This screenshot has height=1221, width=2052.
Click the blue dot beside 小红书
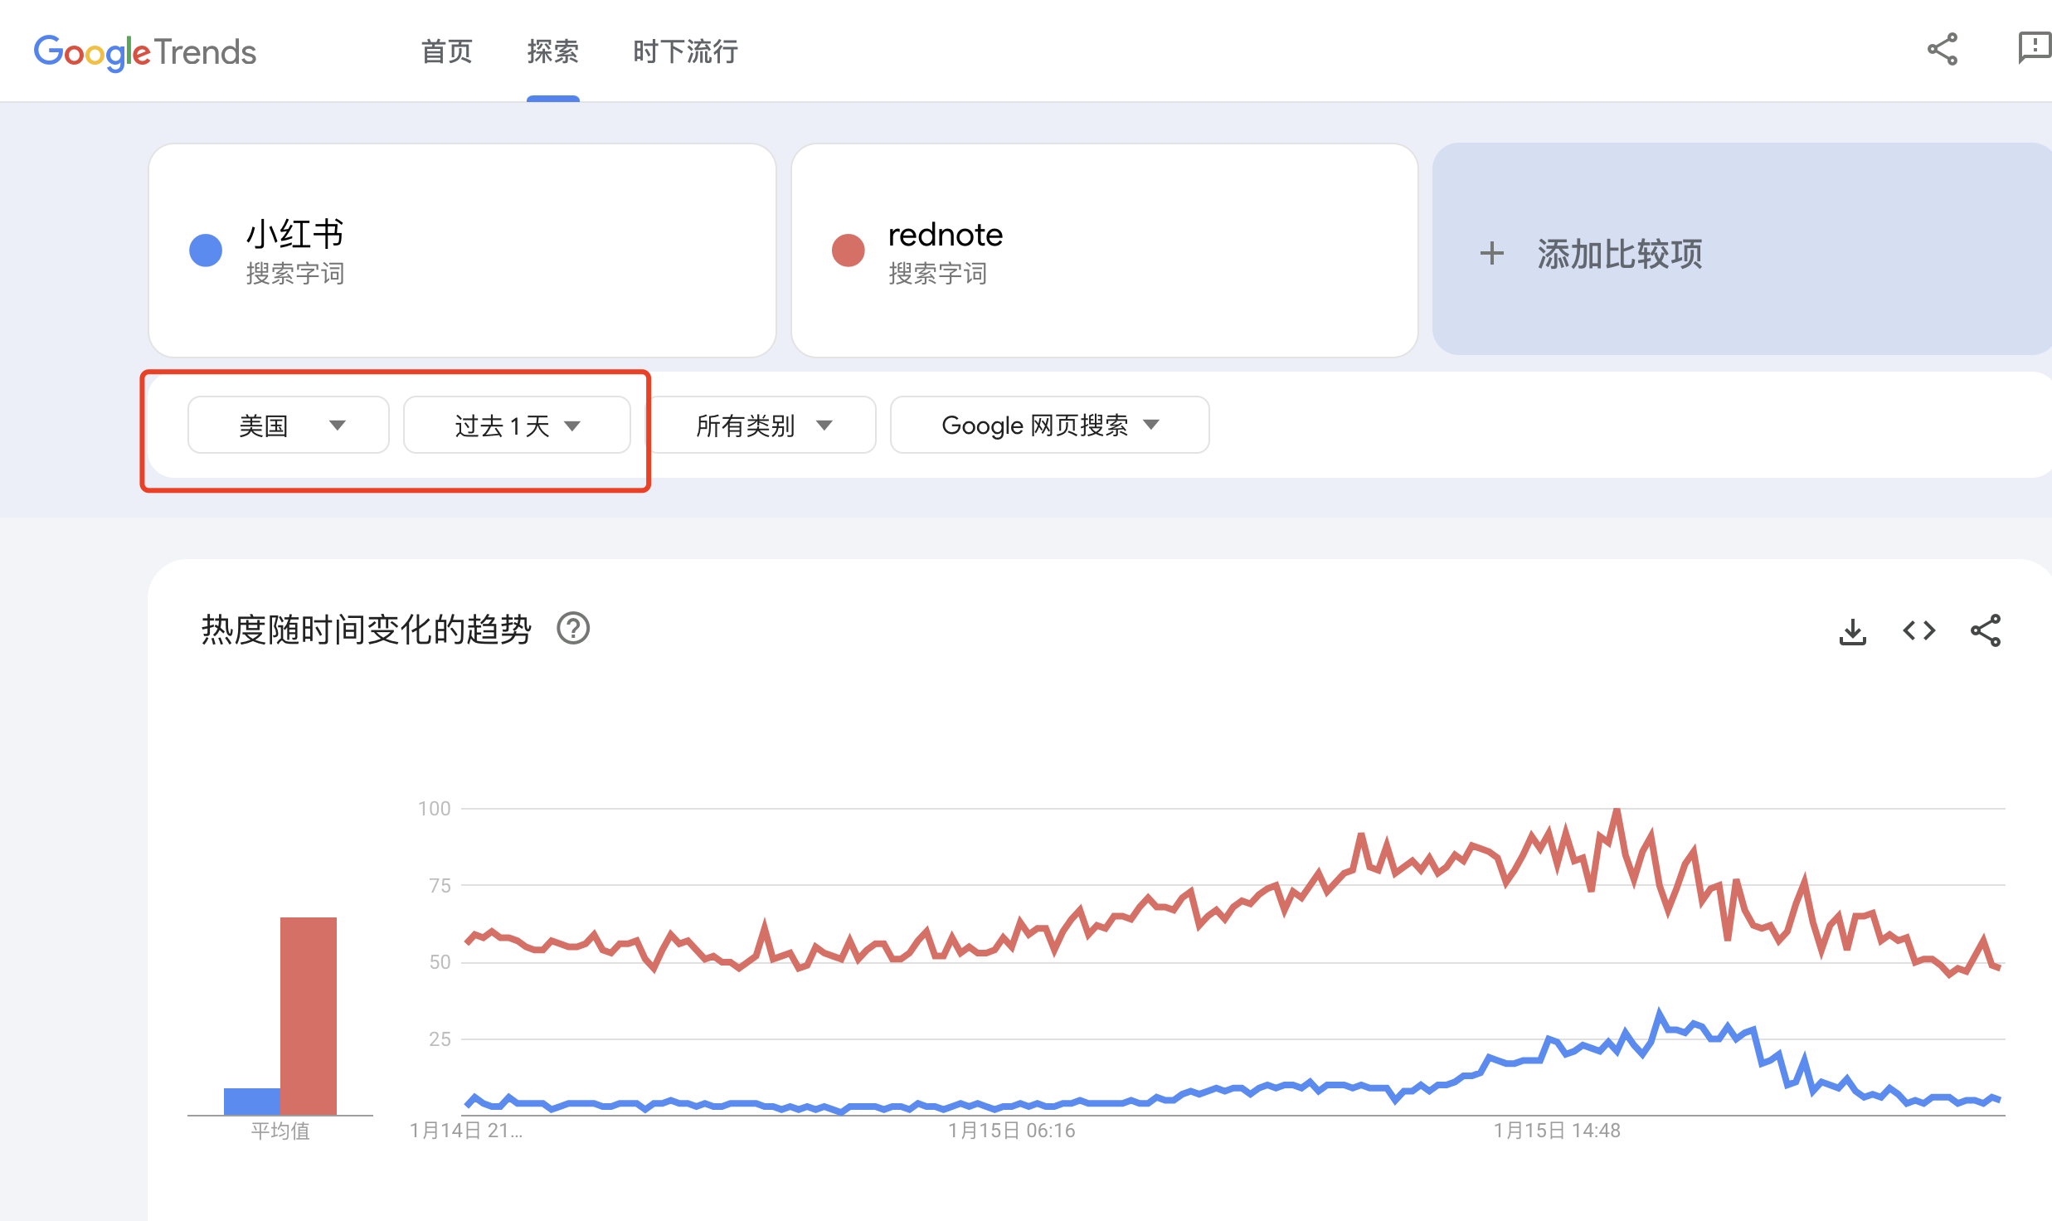coord(206,250)
